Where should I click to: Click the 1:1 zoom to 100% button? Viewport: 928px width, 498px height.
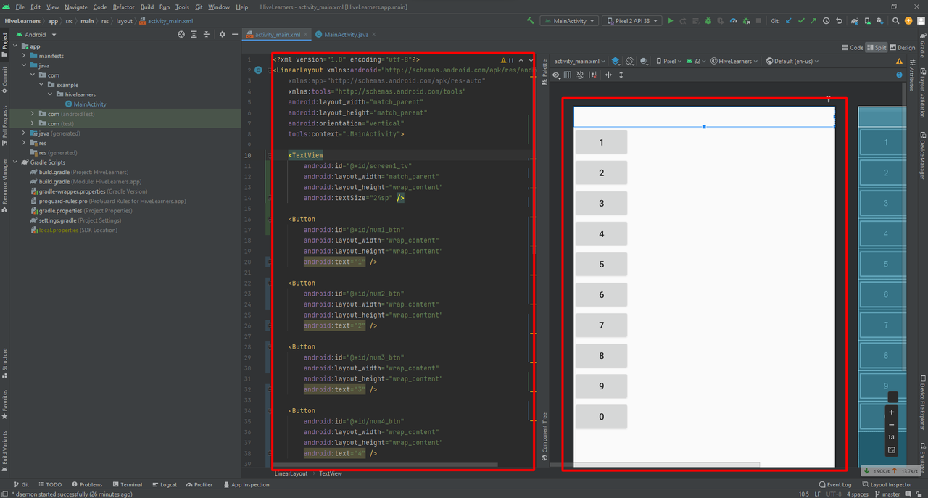click(892, 437)
